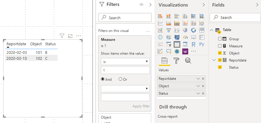The height and width of the screenshot is (123, 261).
Task: Select the Multi-row card visual
Action: click(202, 37)
